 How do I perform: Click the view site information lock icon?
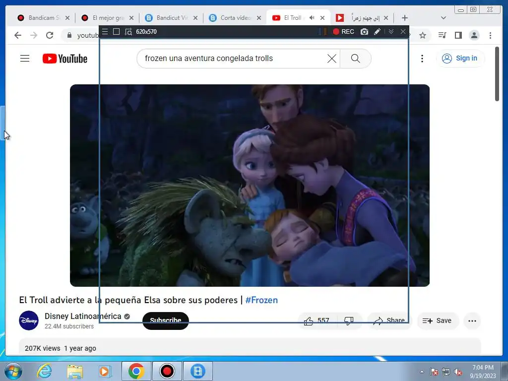click(x=69, y=35)
